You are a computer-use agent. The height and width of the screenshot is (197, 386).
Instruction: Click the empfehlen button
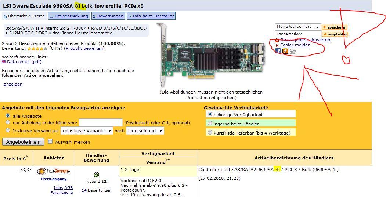(335, 34)
